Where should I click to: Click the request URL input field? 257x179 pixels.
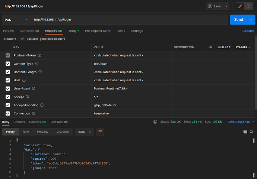(130, 20)
